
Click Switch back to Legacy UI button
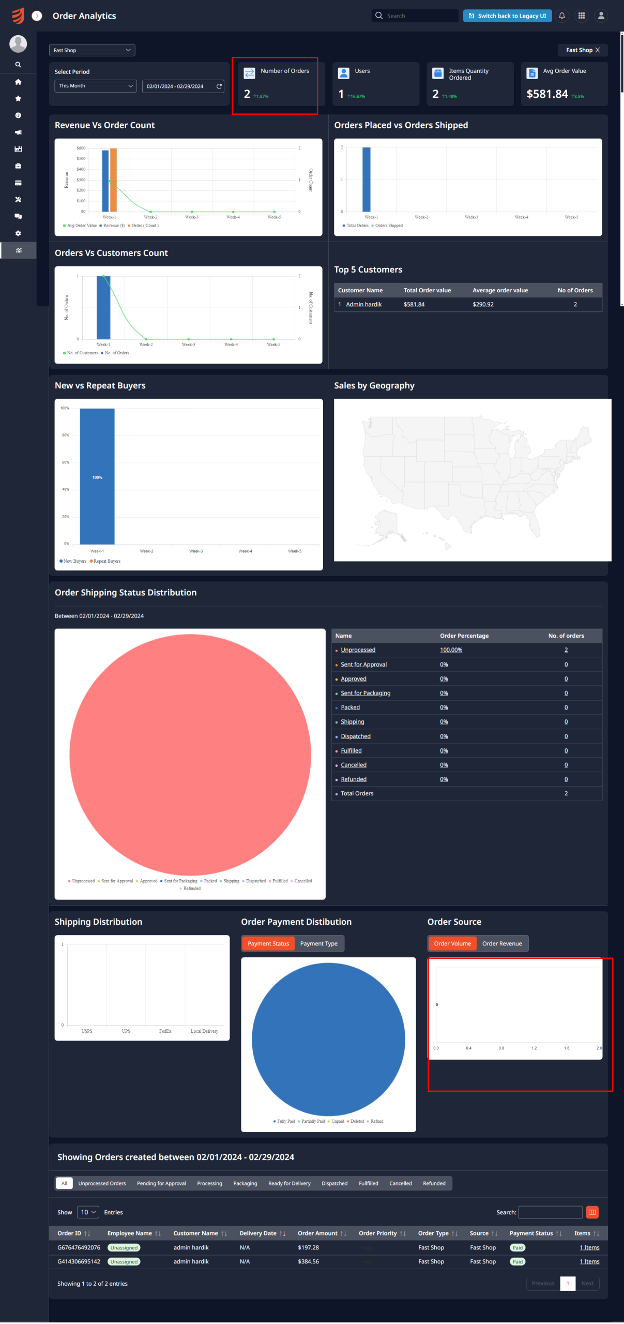[507, 16]
